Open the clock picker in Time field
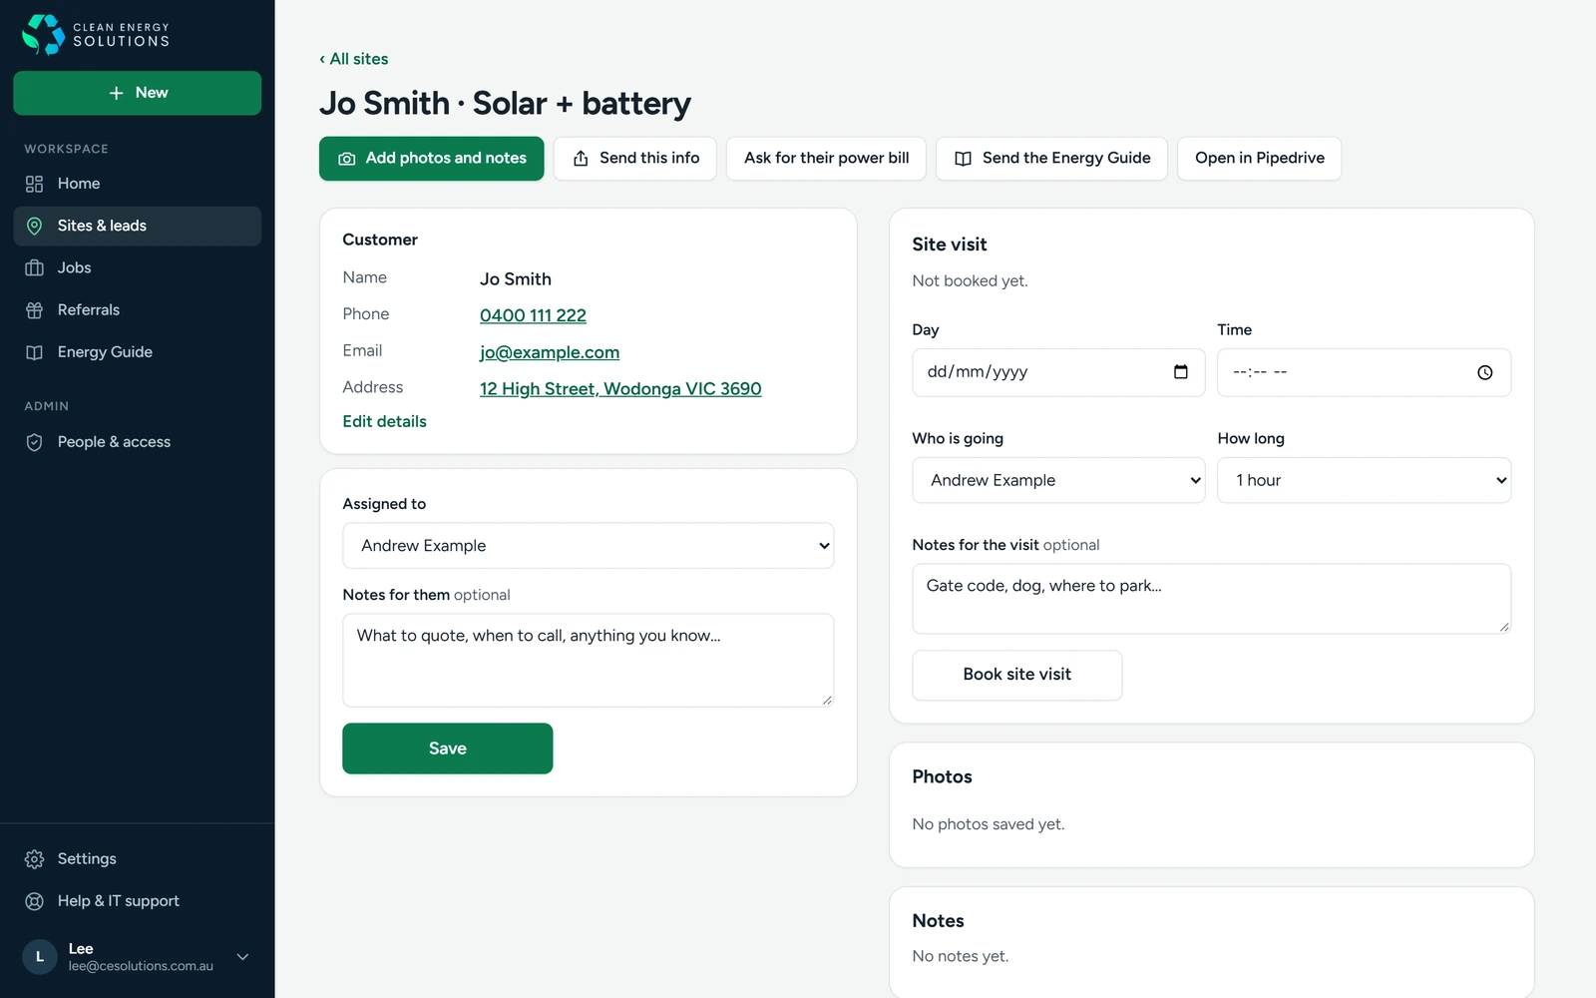 point(1485,372)
